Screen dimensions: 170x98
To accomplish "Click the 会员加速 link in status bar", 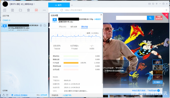I will [x=44, y=95].
